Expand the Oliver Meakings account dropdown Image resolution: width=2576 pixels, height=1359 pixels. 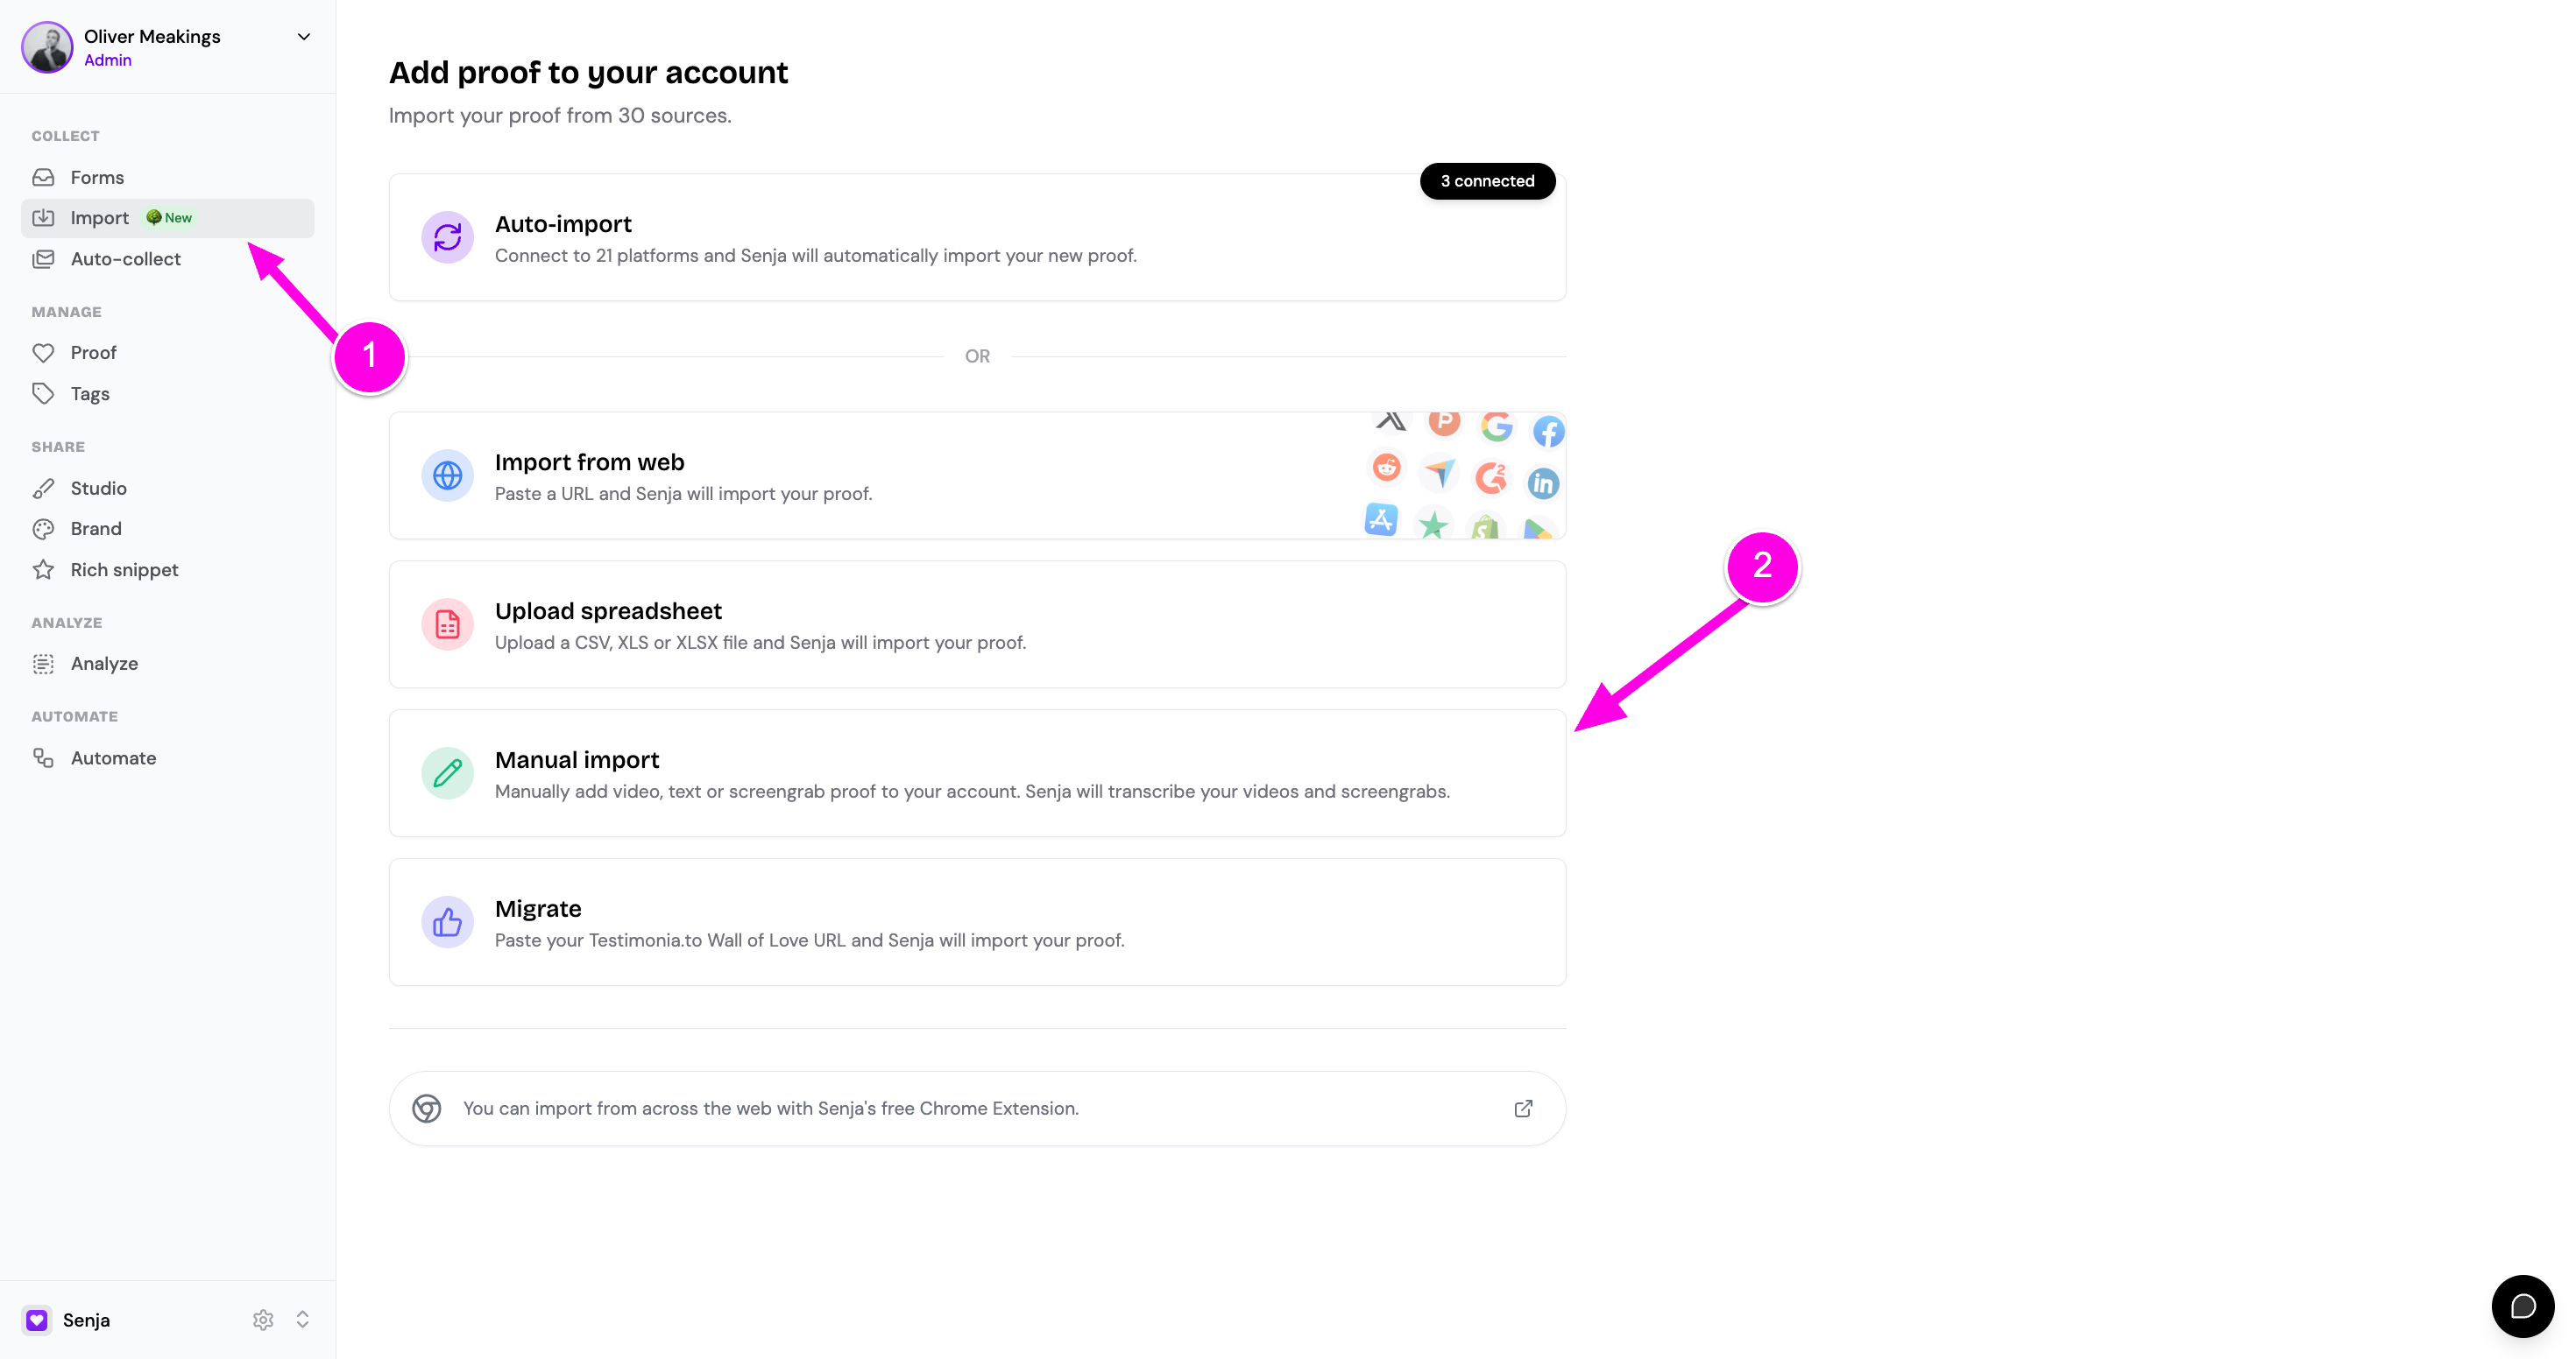(304, 37)
